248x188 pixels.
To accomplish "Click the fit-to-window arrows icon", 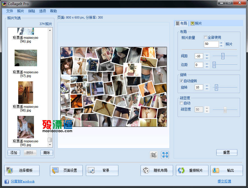I will [165, 155].
